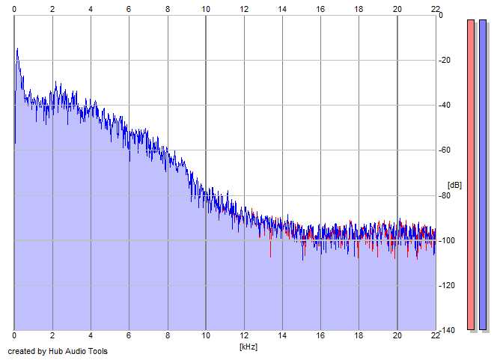Click the [kHz] axis label
This screenshot has width=497, height=360.
[248, 347]
